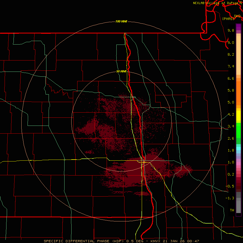Click the bright green segment of color bar
This screenshot has width=243, height=243.
pyautogui.click(x=238, y=130)
